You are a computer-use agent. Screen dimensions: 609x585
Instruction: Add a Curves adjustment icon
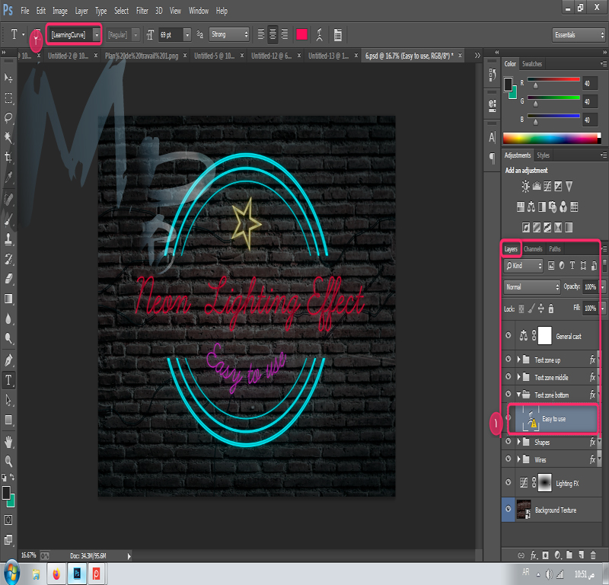tap(547, 187)
